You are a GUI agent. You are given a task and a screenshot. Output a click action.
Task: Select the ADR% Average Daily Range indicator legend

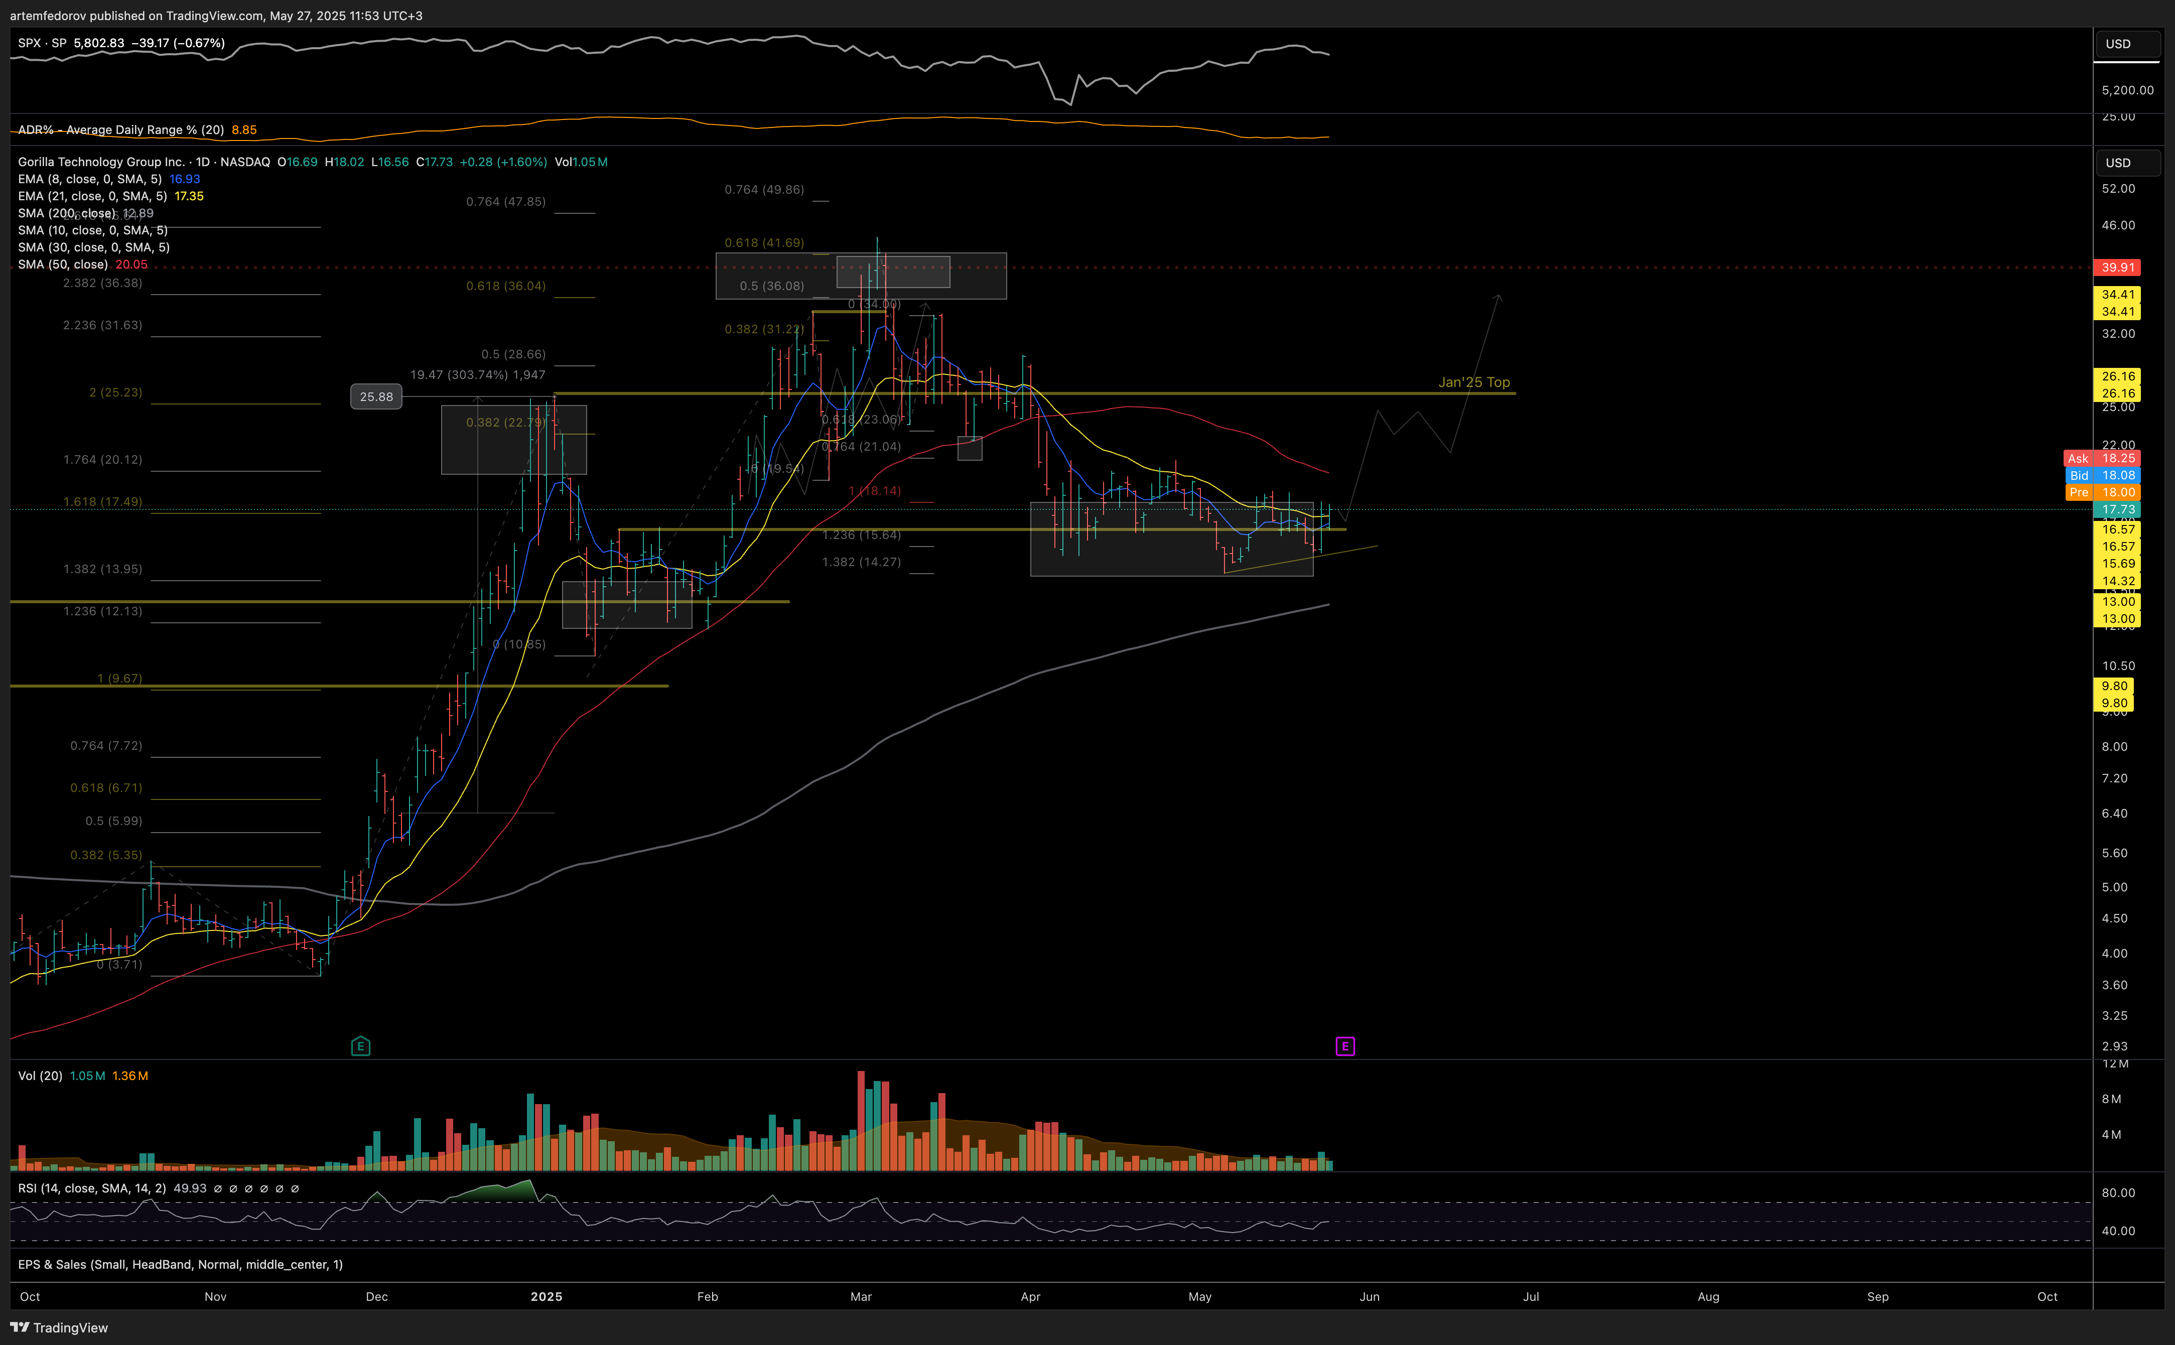tap(121, 130)
